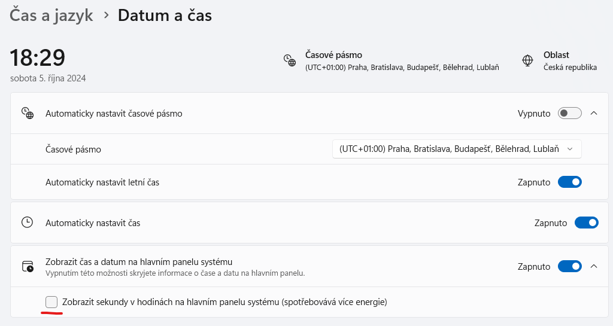Toggle Automaticky nastavit časové pásmo switch
Viewport: 613px width, 326px height.
pyautogui.click(x=569, y=113)
